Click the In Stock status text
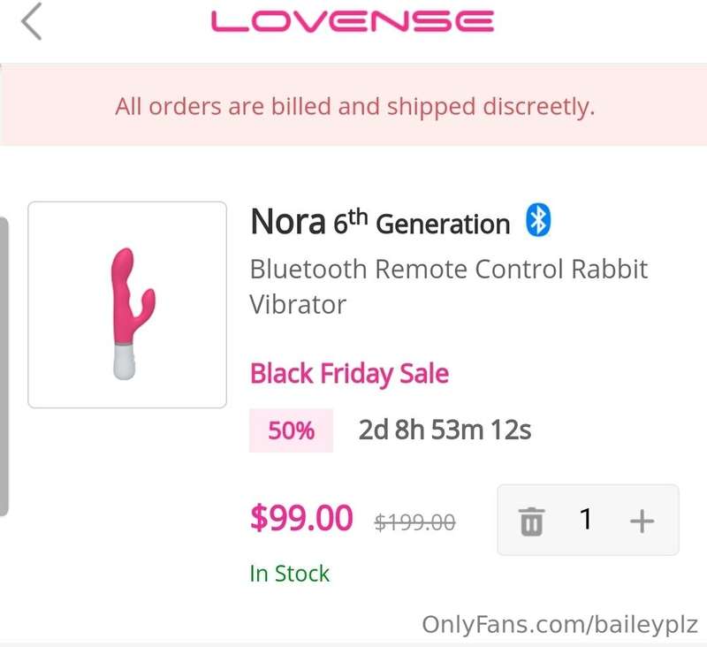 [x=290, y=574]
